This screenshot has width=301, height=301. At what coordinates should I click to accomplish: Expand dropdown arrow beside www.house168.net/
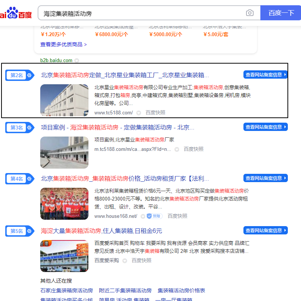tap(143, 216)
